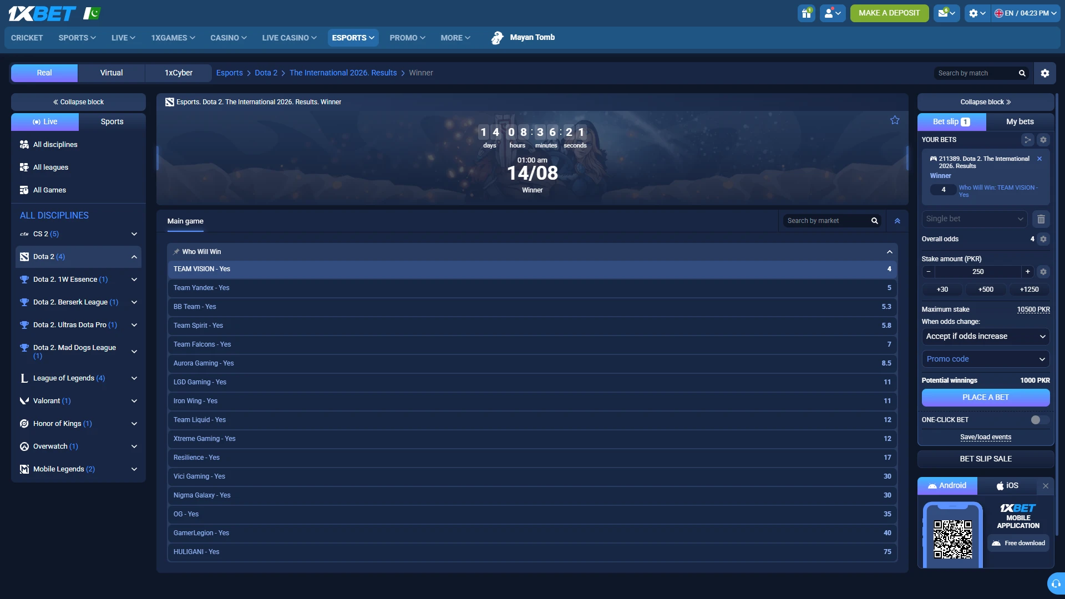Viewport: 1065px width, 599px height.
Task: Collapse the Who Will Win market
Action: [890, 252]
